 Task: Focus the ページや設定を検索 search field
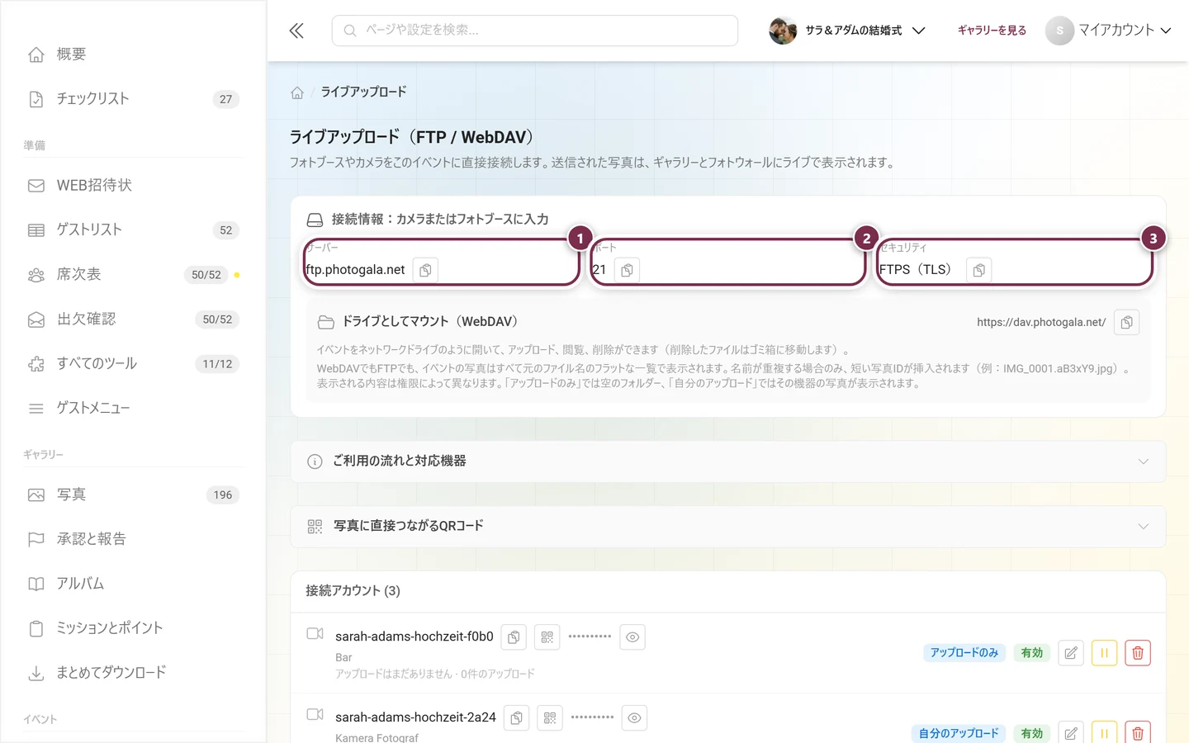535,31
